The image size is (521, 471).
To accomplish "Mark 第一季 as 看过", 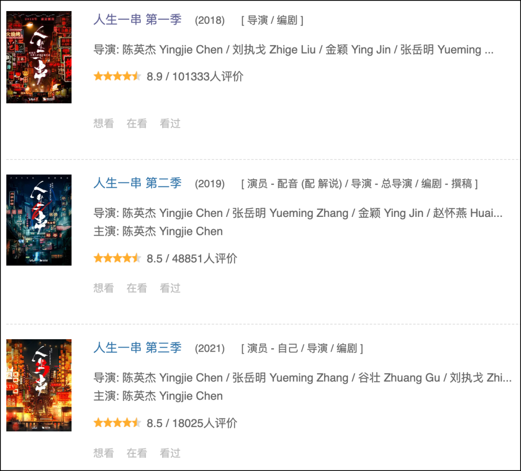I will click(170, 123).
